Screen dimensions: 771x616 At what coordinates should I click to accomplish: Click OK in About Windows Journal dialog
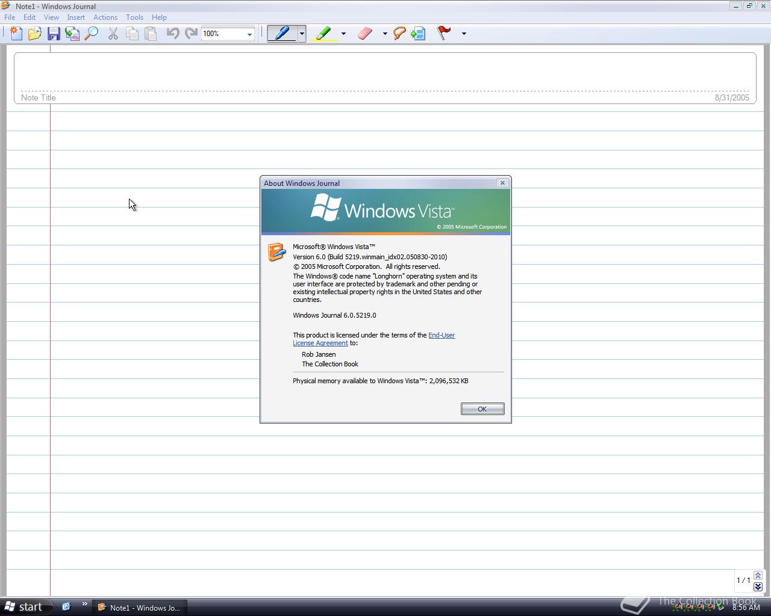pyautogui.click(x=482, y=409)
